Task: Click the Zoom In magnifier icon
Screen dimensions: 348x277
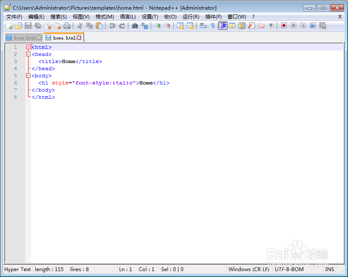Action: click(157, 26)
